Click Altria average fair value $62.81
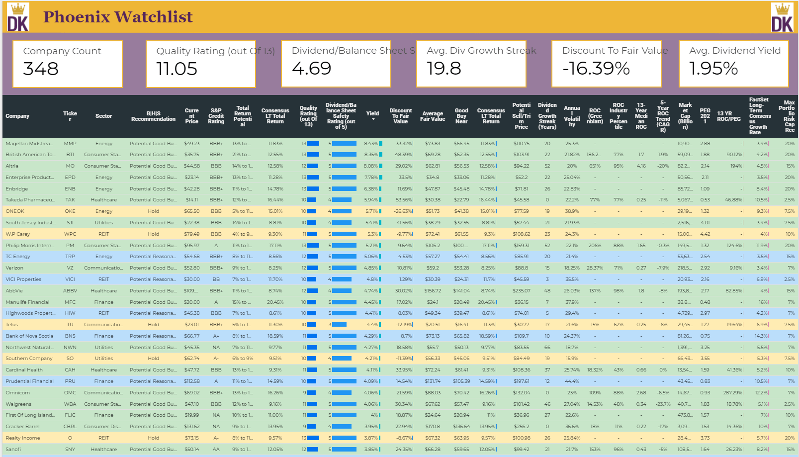This screenshot has height=457, width=799. (x=433, y=166)
